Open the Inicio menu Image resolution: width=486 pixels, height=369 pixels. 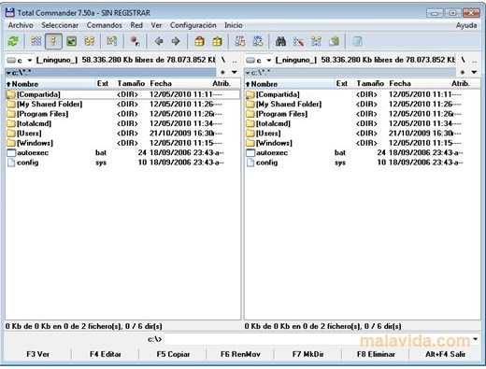coord(234,25)
